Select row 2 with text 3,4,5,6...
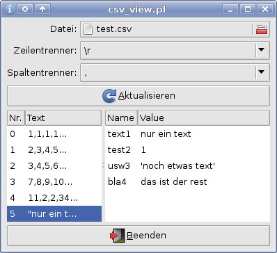This screenshot has height=253, width=277. (54, 166)
